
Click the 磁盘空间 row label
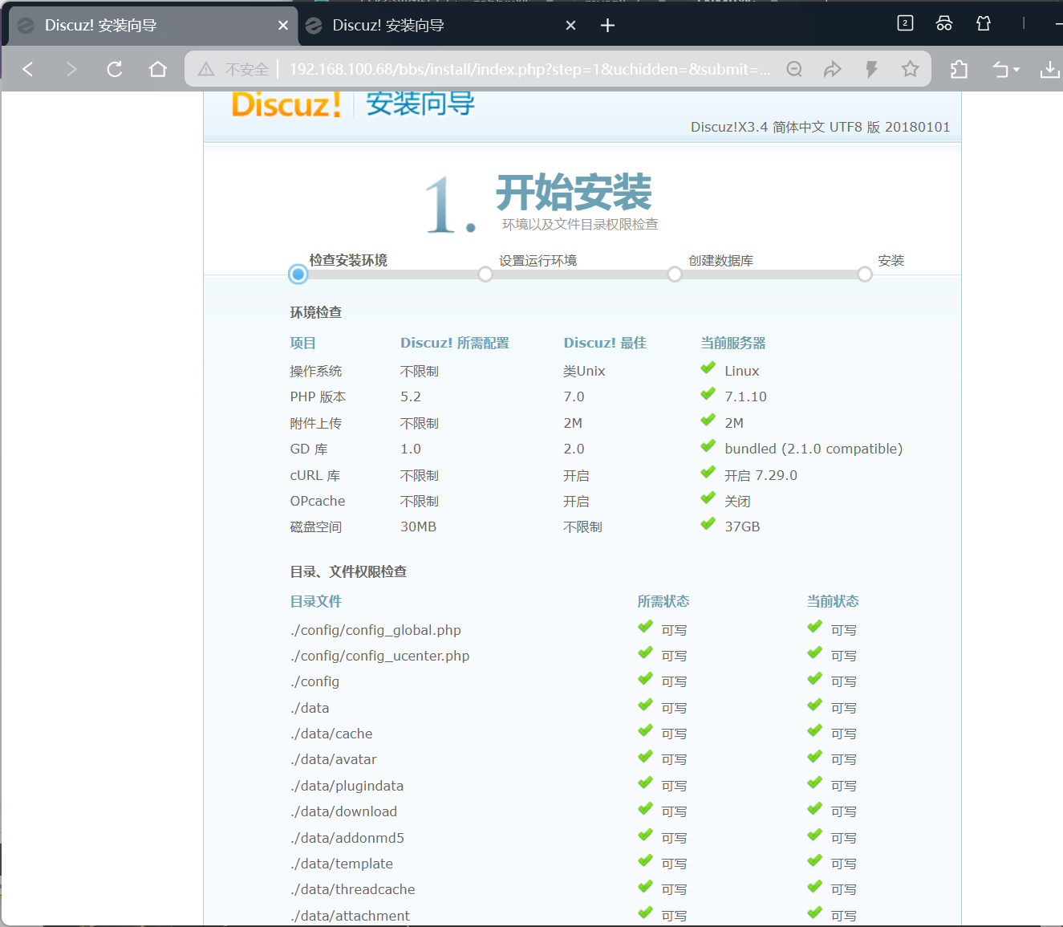click(316, 527)
